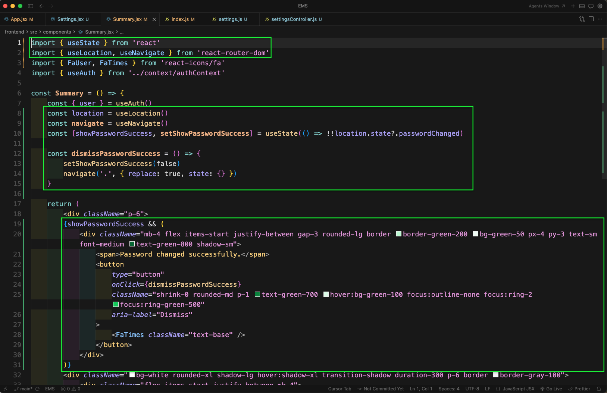The height and width of the screenshot is (393, 607).
Task: Click the plus icon beside Agents Window
Action: click(573, 6)
